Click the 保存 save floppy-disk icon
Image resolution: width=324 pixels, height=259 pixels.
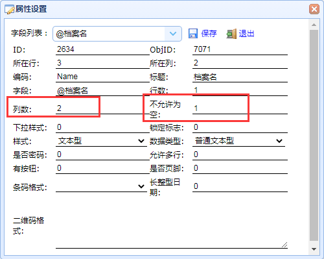click(193, 34)
